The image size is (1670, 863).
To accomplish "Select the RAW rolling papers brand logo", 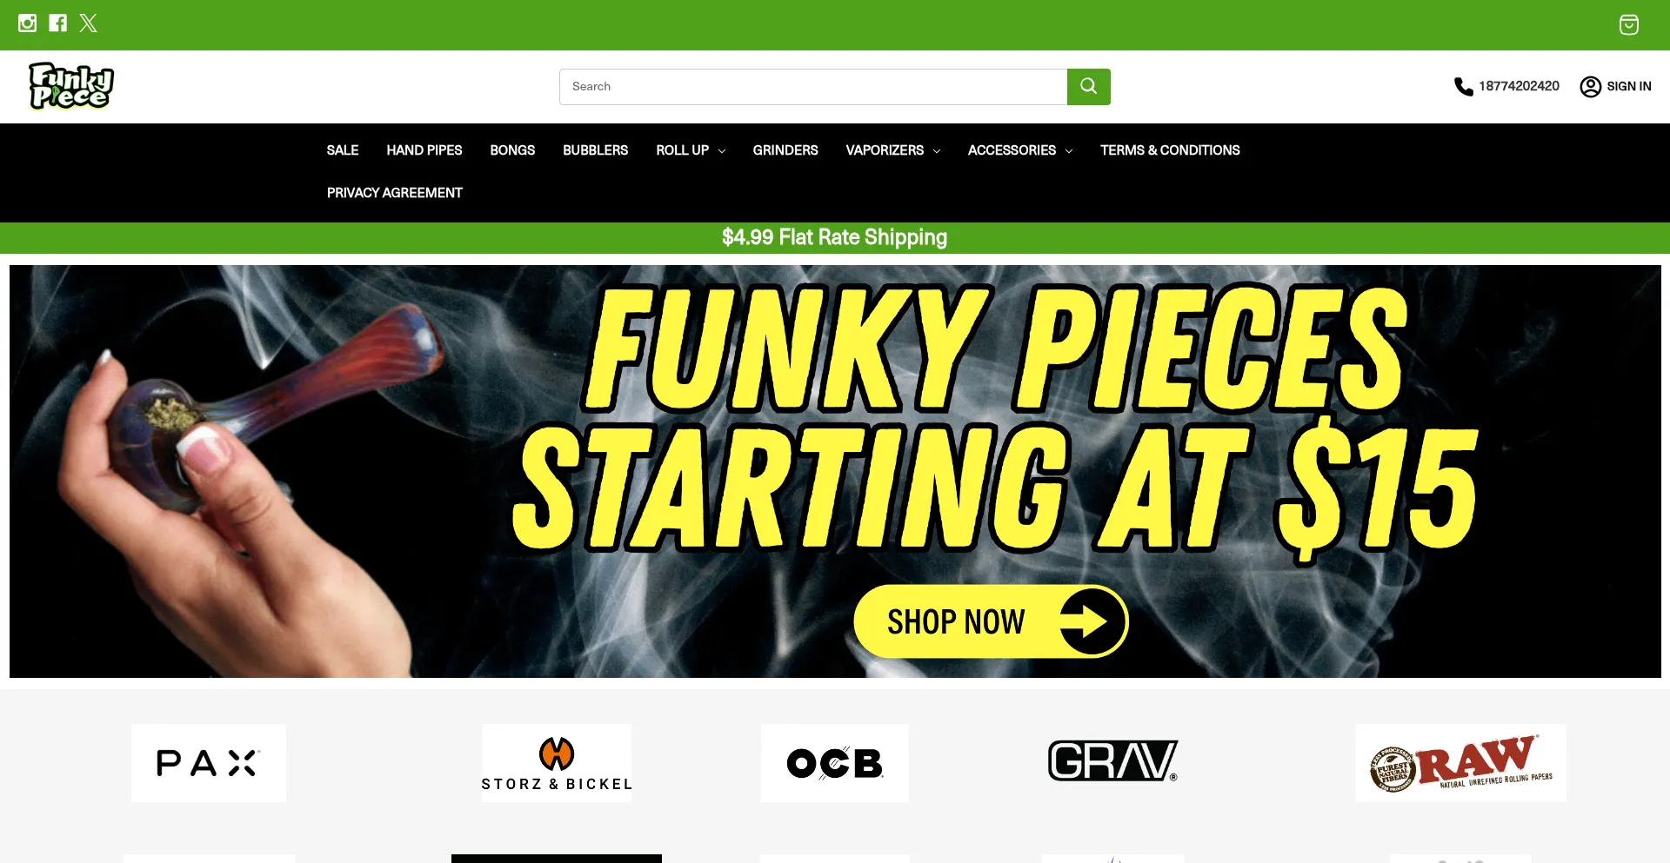I will click(1461, 763).
